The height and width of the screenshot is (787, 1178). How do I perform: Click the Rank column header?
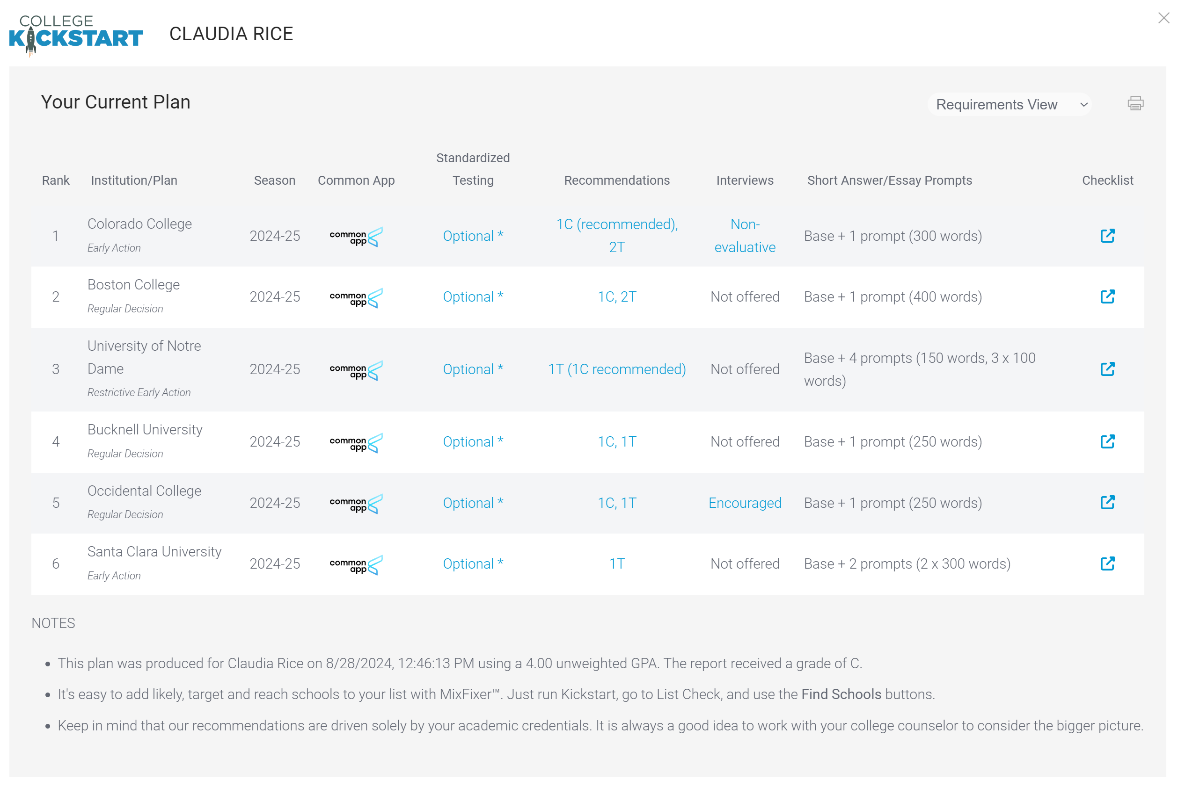[56, 180]
